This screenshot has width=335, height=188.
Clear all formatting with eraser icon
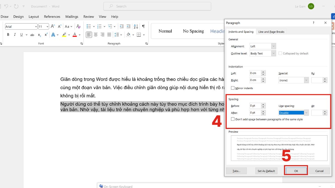click(78, 26)
